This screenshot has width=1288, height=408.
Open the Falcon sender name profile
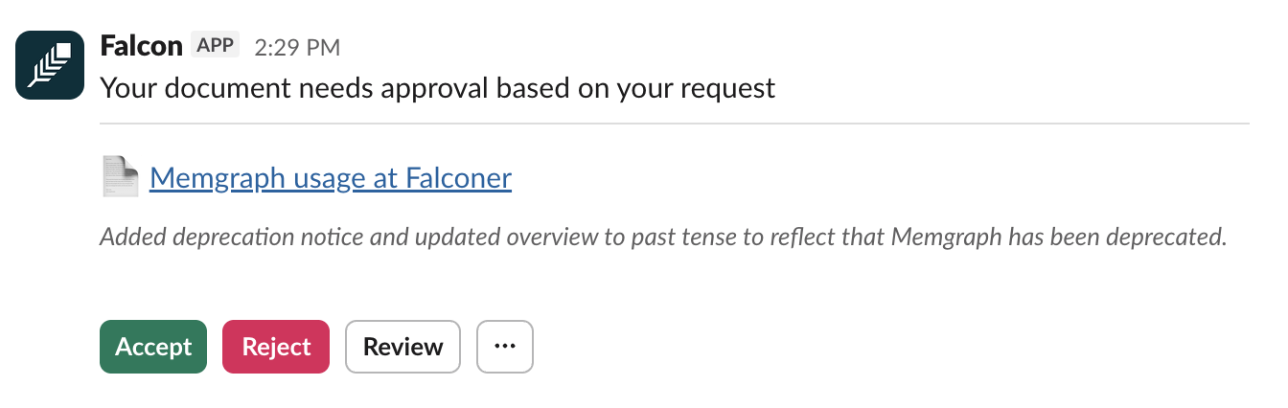[141, 45]
